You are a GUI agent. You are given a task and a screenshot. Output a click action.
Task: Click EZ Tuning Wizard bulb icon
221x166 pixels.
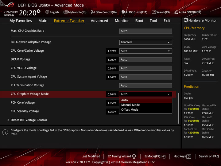pyautogui.click(x=134, y=156)
